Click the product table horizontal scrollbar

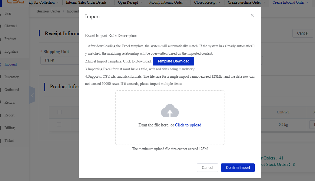pos(288,132)
